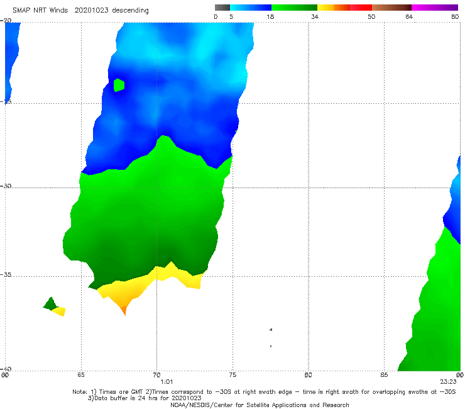Click the swath time '1:01'

(x=167, y=382)
